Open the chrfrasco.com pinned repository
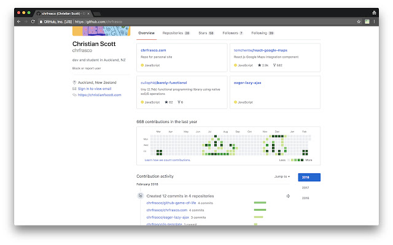This screenshot has height=245, width=393. click(154, 50)
